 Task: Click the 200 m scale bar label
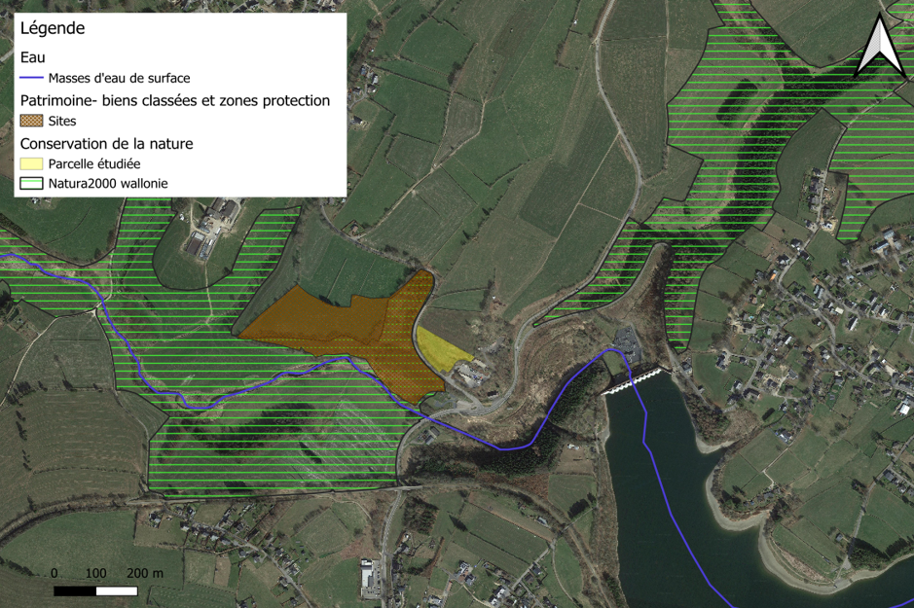coord(145,573)
